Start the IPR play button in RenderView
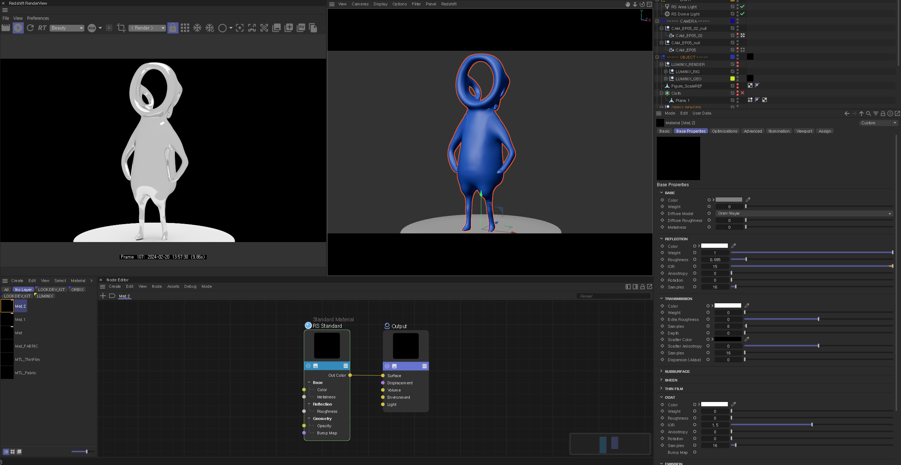The height and width of the screenshot is (465, 901). [18, 28]
